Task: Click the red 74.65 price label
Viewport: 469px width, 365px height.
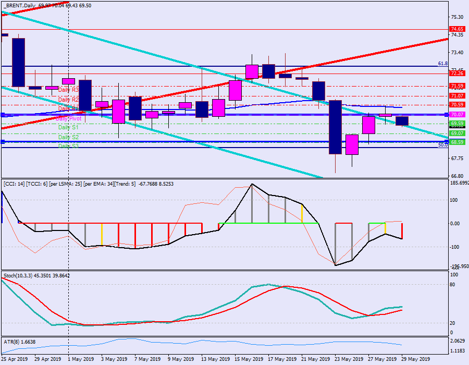Action: tap(457, 29)
